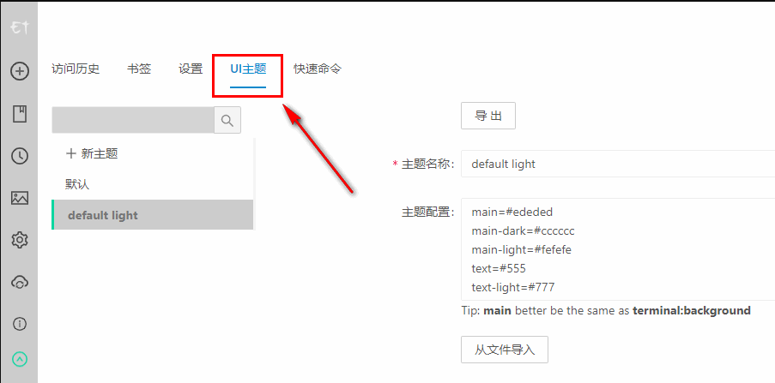Select the UI主题 tab
The width and height of the screenshot is (775, 383).
(248, 69)
